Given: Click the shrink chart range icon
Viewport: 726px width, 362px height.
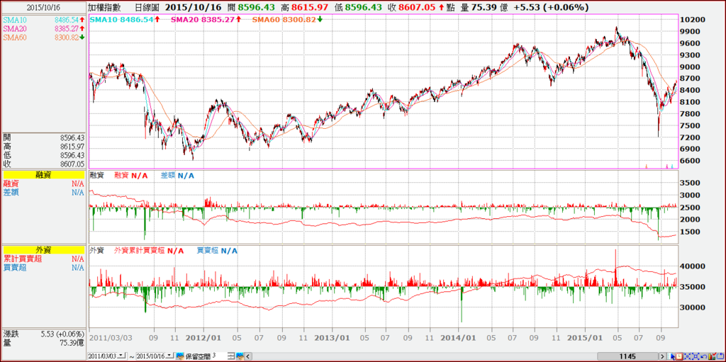Looking at the screenshot, I should 687,356.
